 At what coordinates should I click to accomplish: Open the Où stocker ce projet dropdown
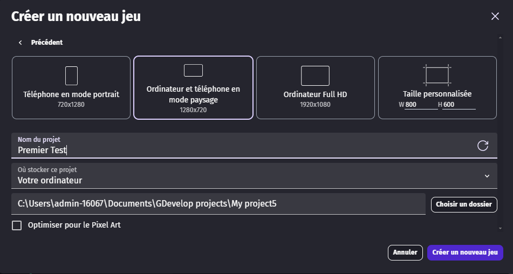(x=248, y=176)
